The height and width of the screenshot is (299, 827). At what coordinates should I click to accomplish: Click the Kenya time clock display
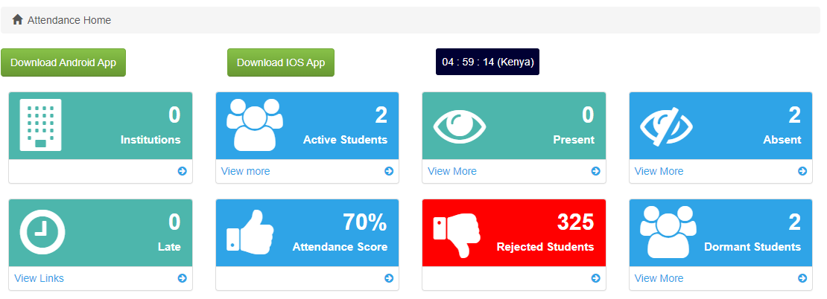(x=487, y=62)
